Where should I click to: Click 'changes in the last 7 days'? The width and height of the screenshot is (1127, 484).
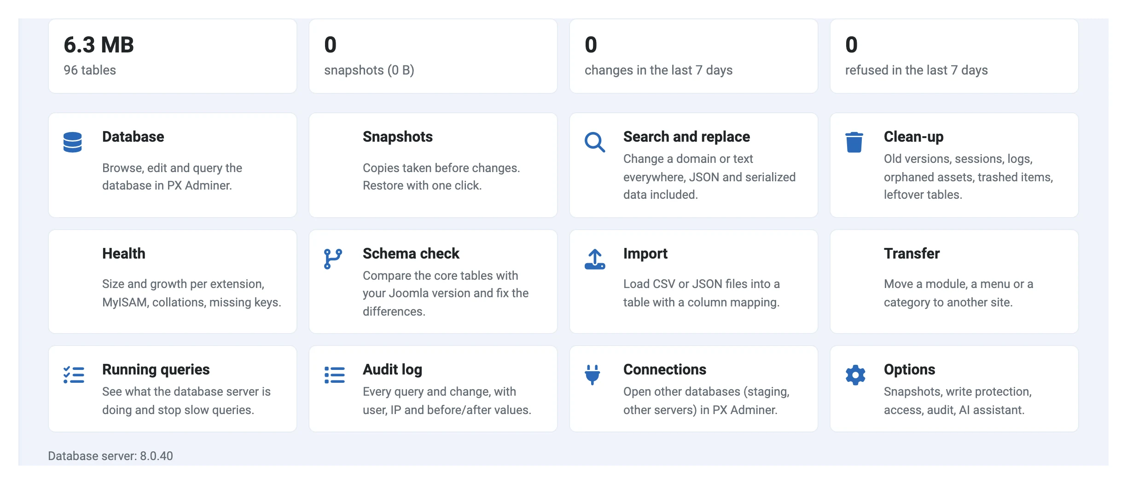point(658,70)
